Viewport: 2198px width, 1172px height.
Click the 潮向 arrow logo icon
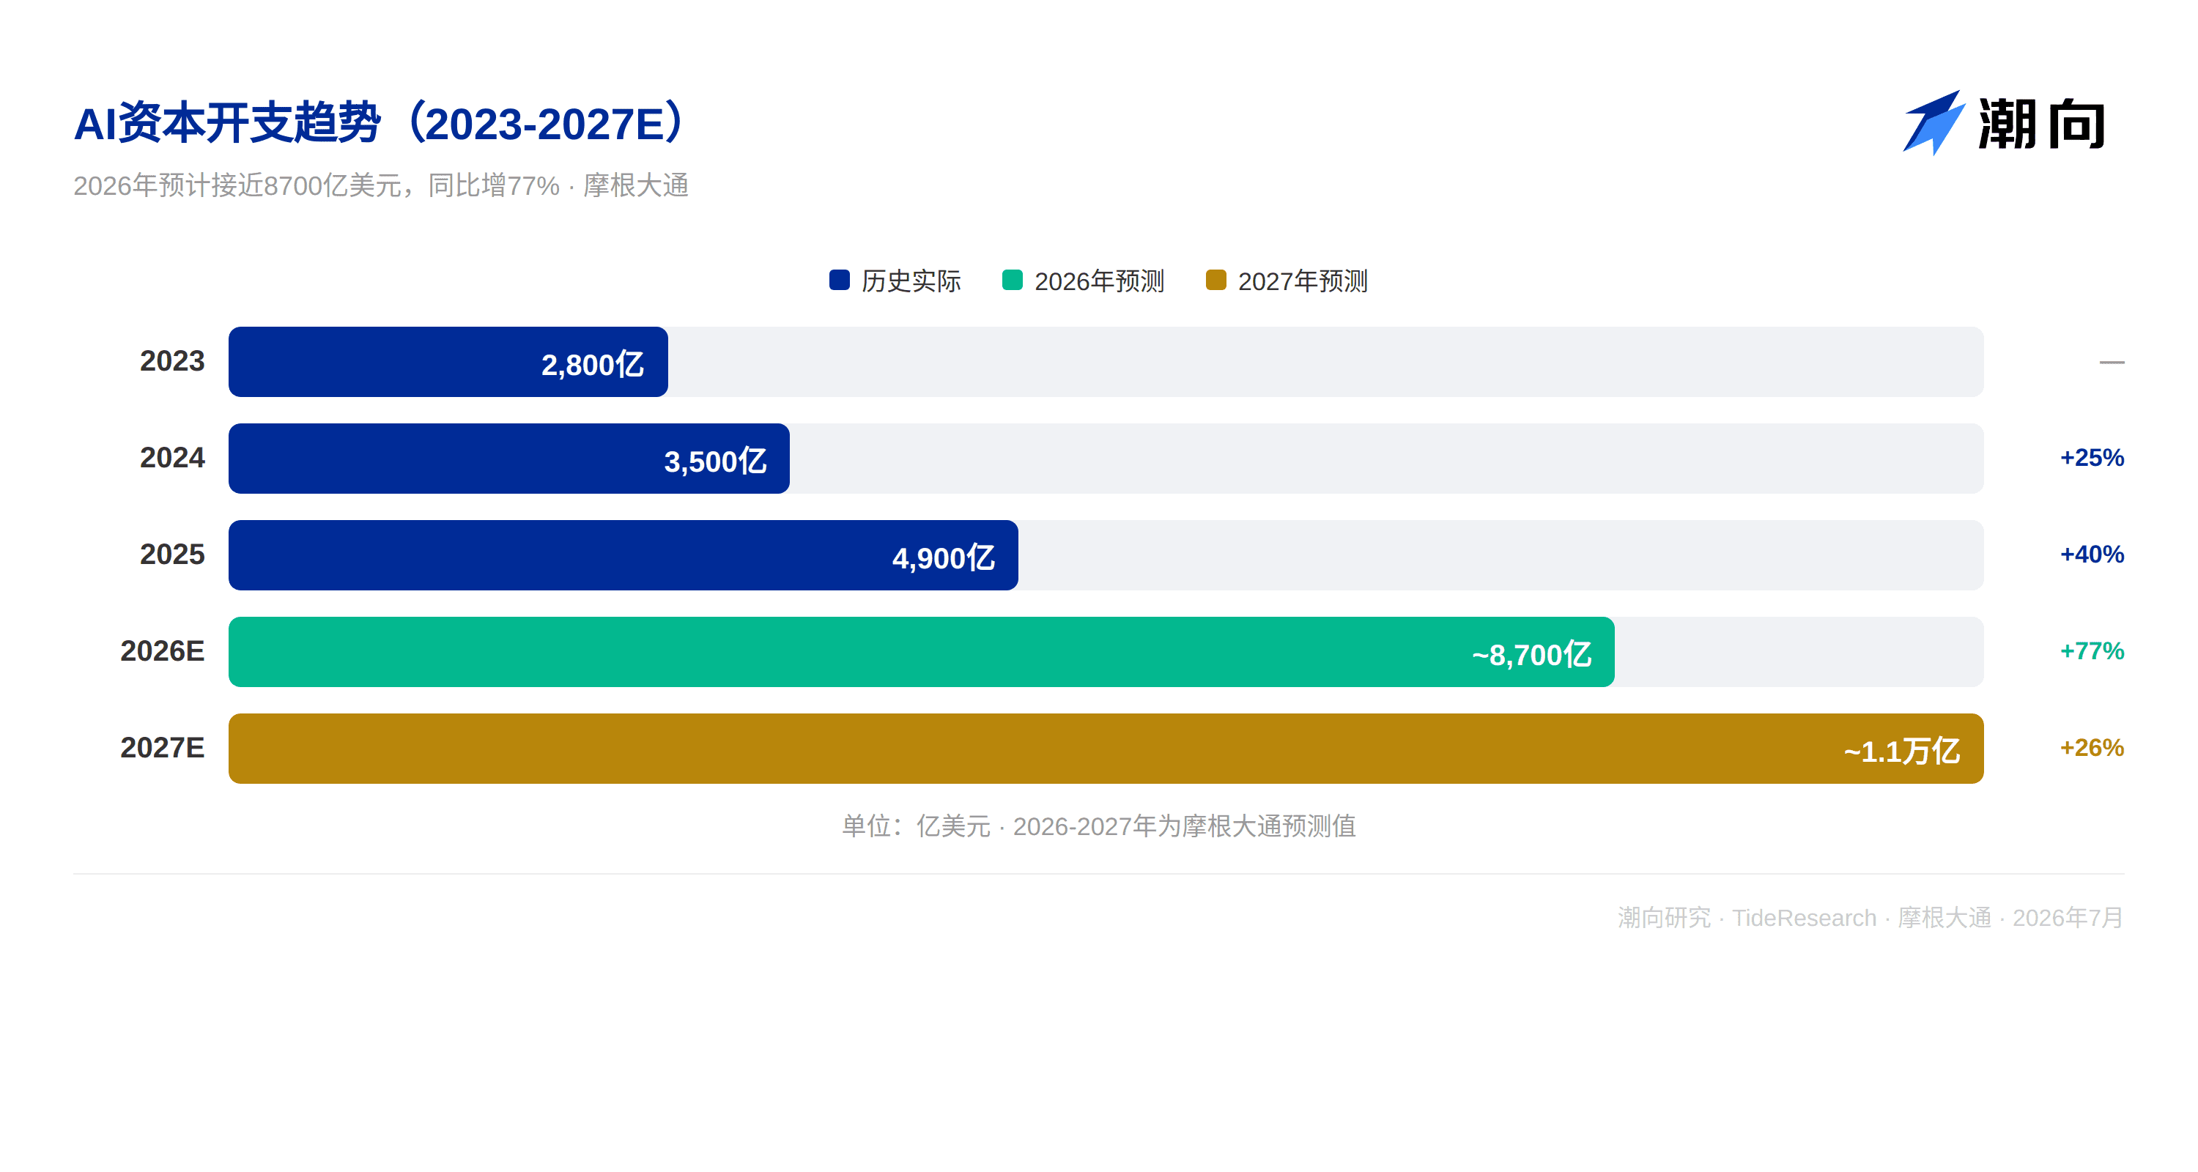(1934, 123)
